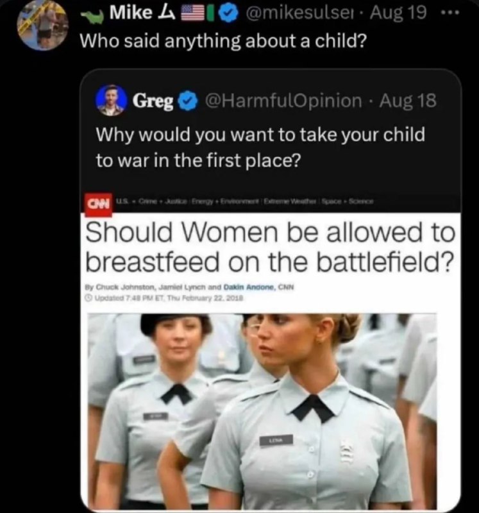This screenshot has height=513, width=479.
Task: Click the 'Who said anything about a child?' text
Action: [223, 41]
